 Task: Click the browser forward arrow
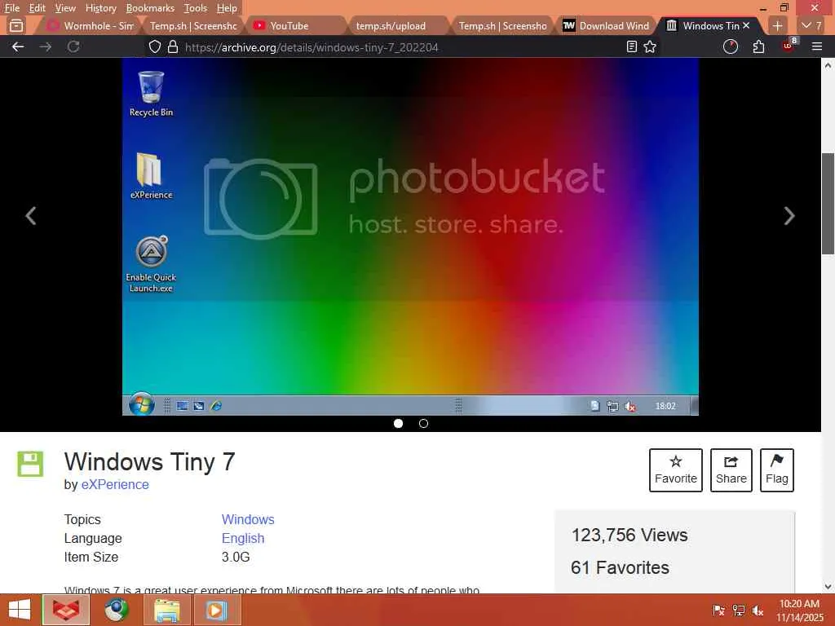point(46,46)
